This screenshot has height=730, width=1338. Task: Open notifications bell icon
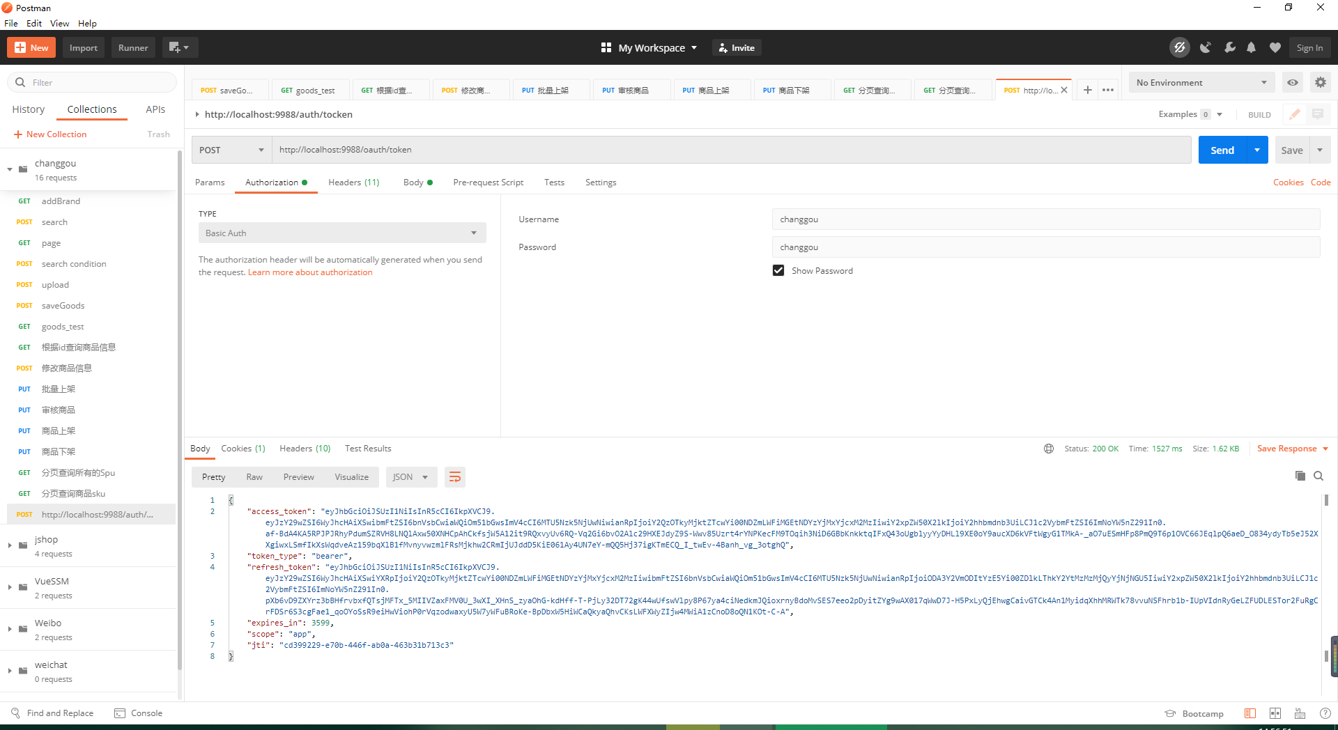[x=1252, y=47]
